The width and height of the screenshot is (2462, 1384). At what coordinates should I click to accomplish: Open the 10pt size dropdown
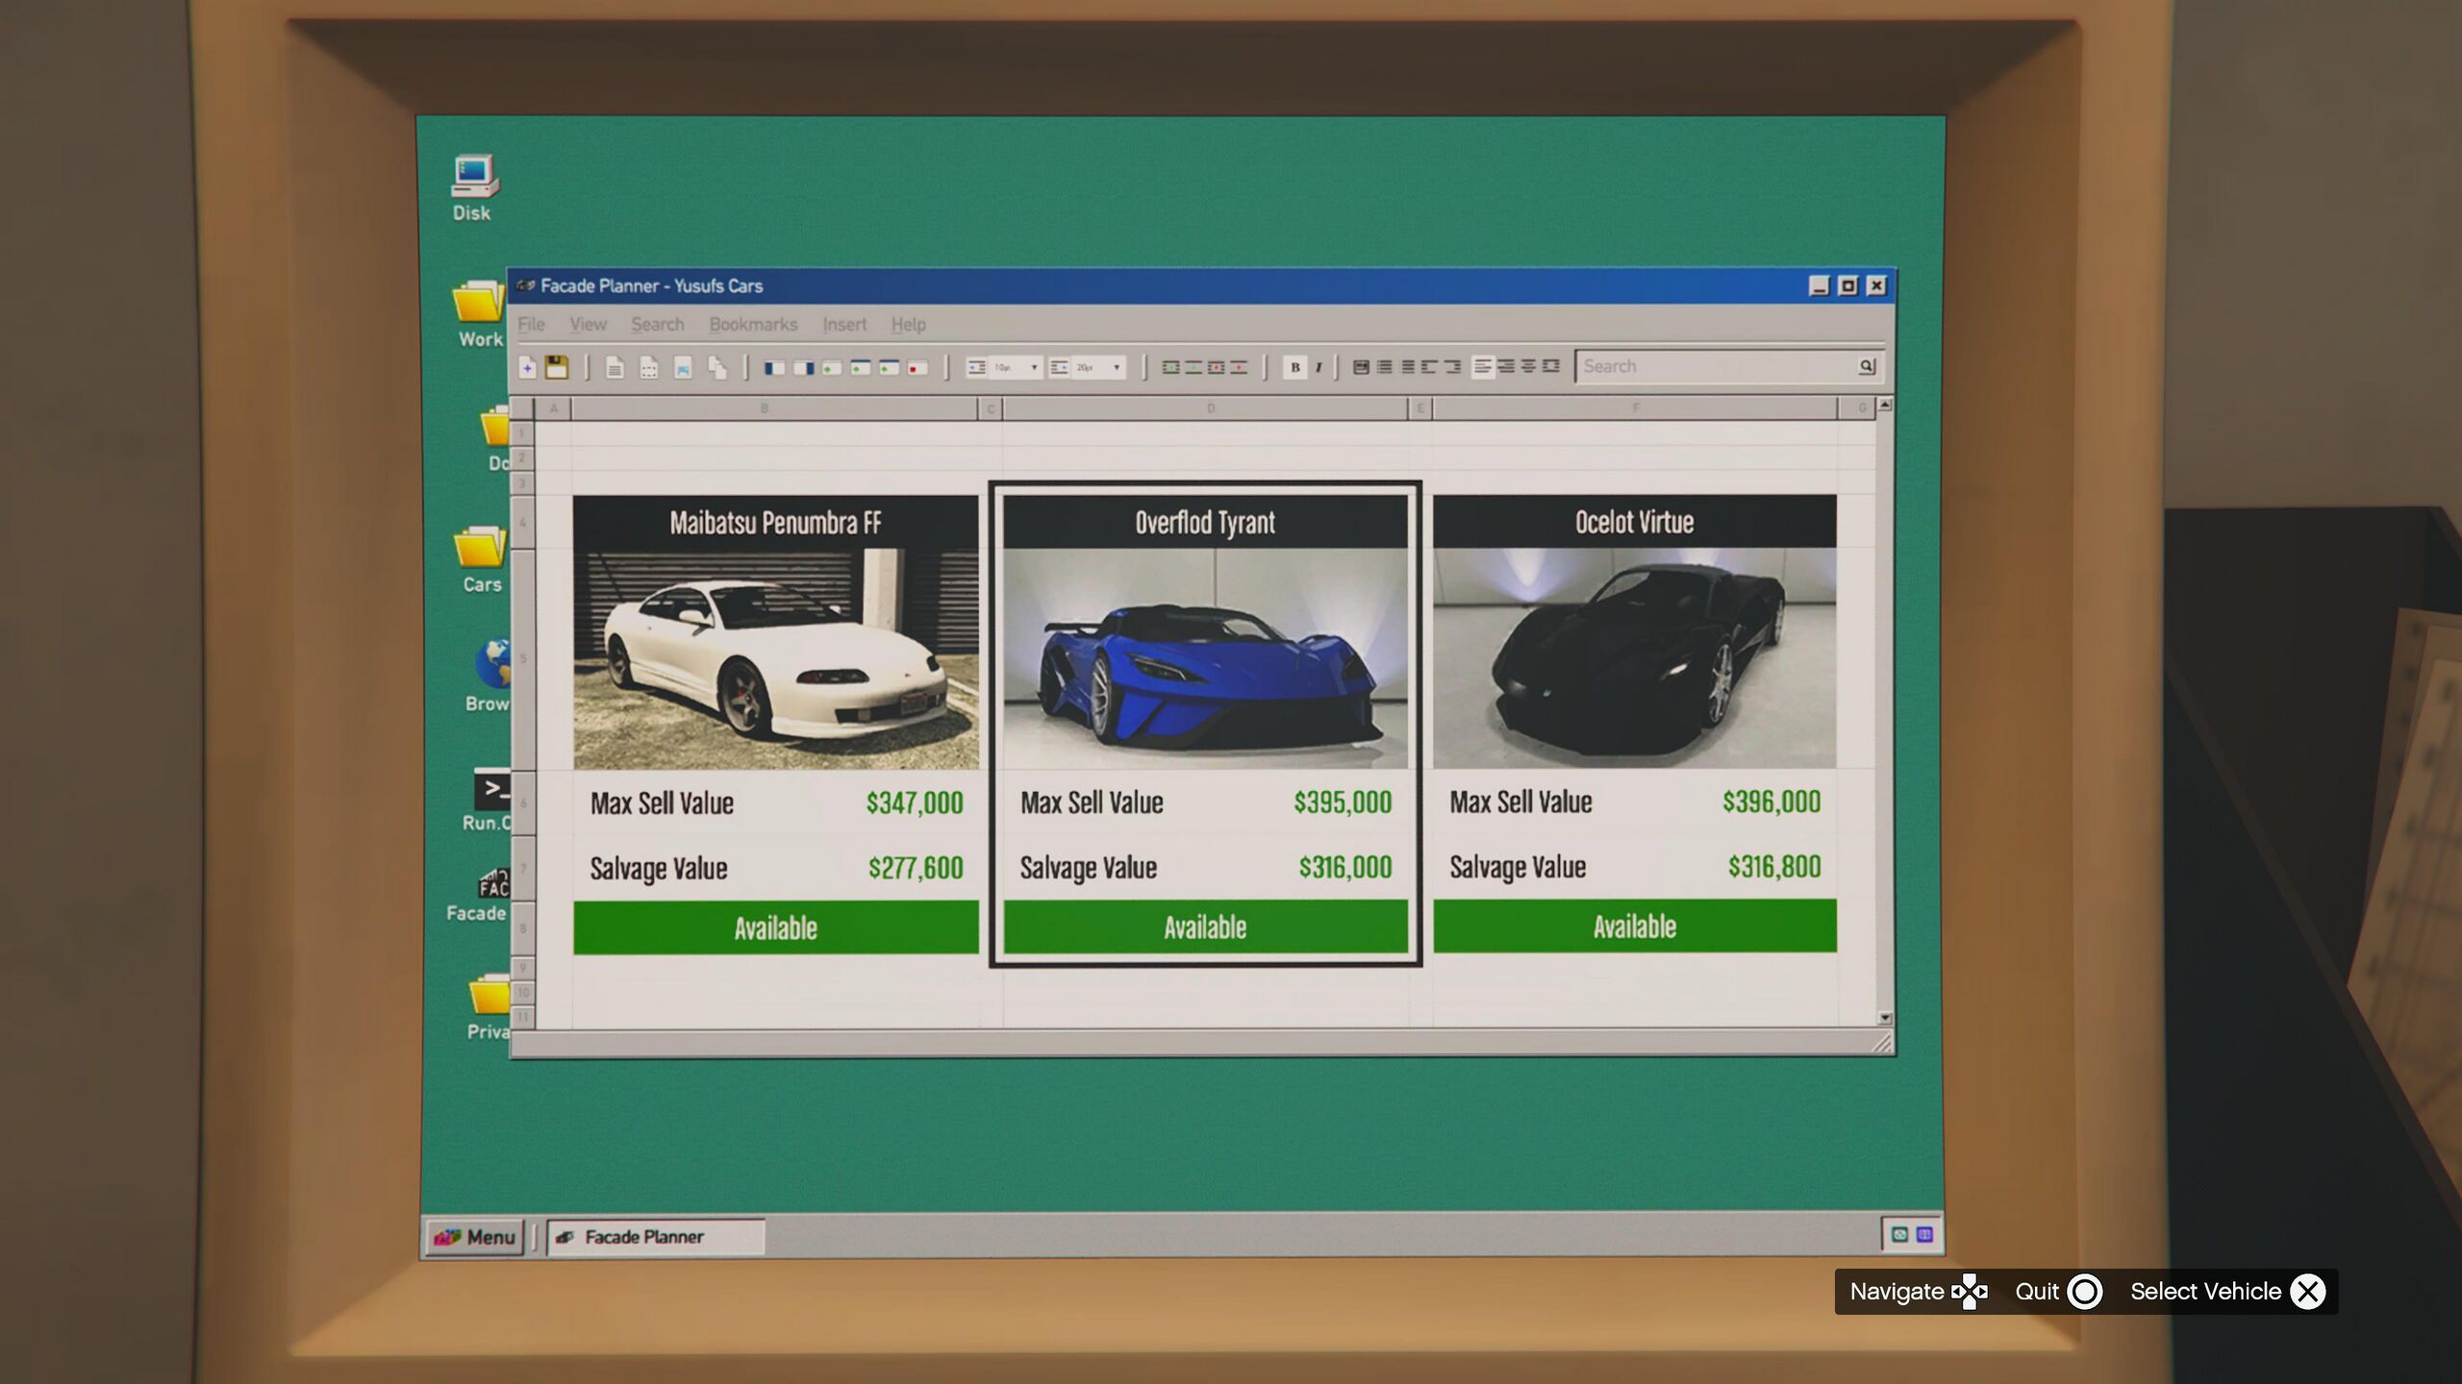[1034, 367]
